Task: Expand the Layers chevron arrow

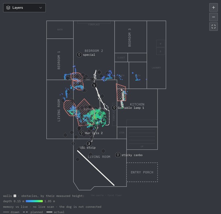Action: tap(41, 8)
